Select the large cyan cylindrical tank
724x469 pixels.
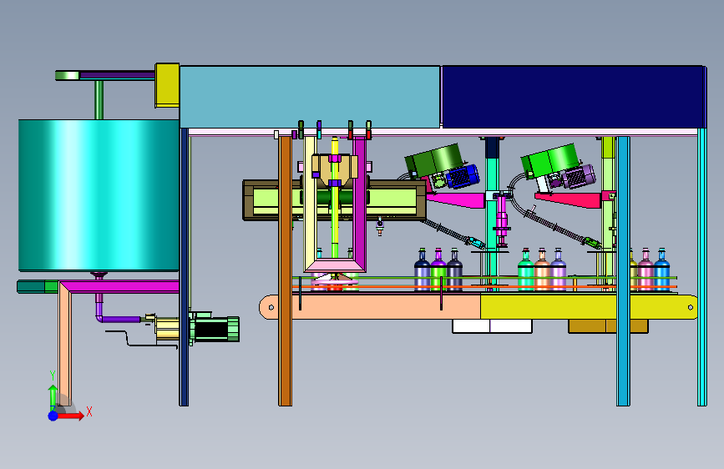pyautogui.click(x=99, y=195)
